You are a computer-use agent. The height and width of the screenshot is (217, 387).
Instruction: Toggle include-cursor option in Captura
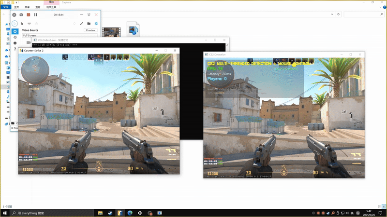(15, 23)
